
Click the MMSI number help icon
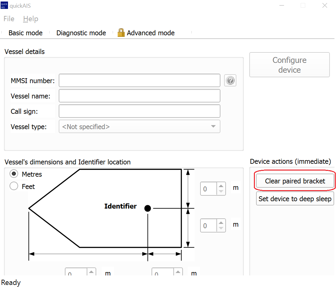(x=230, y=81)
